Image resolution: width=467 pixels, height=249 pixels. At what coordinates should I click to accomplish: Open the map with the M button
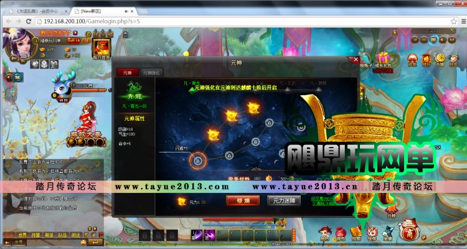tap(452, 40)
